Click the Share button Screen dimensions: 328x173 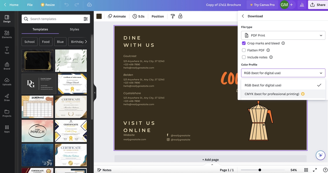pos(318,4)
